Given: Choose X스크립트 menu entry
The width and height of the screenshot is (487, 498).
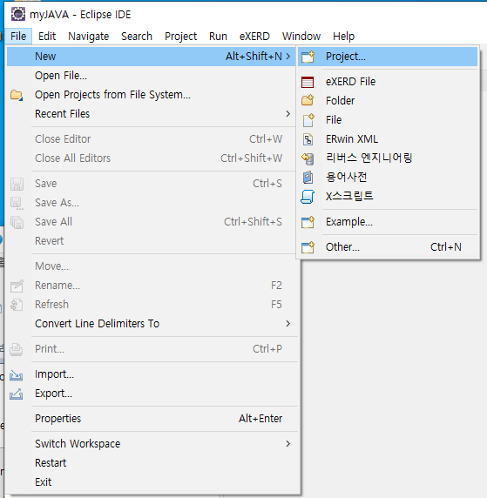Looking at the screenshot, I should coord(388,196).
